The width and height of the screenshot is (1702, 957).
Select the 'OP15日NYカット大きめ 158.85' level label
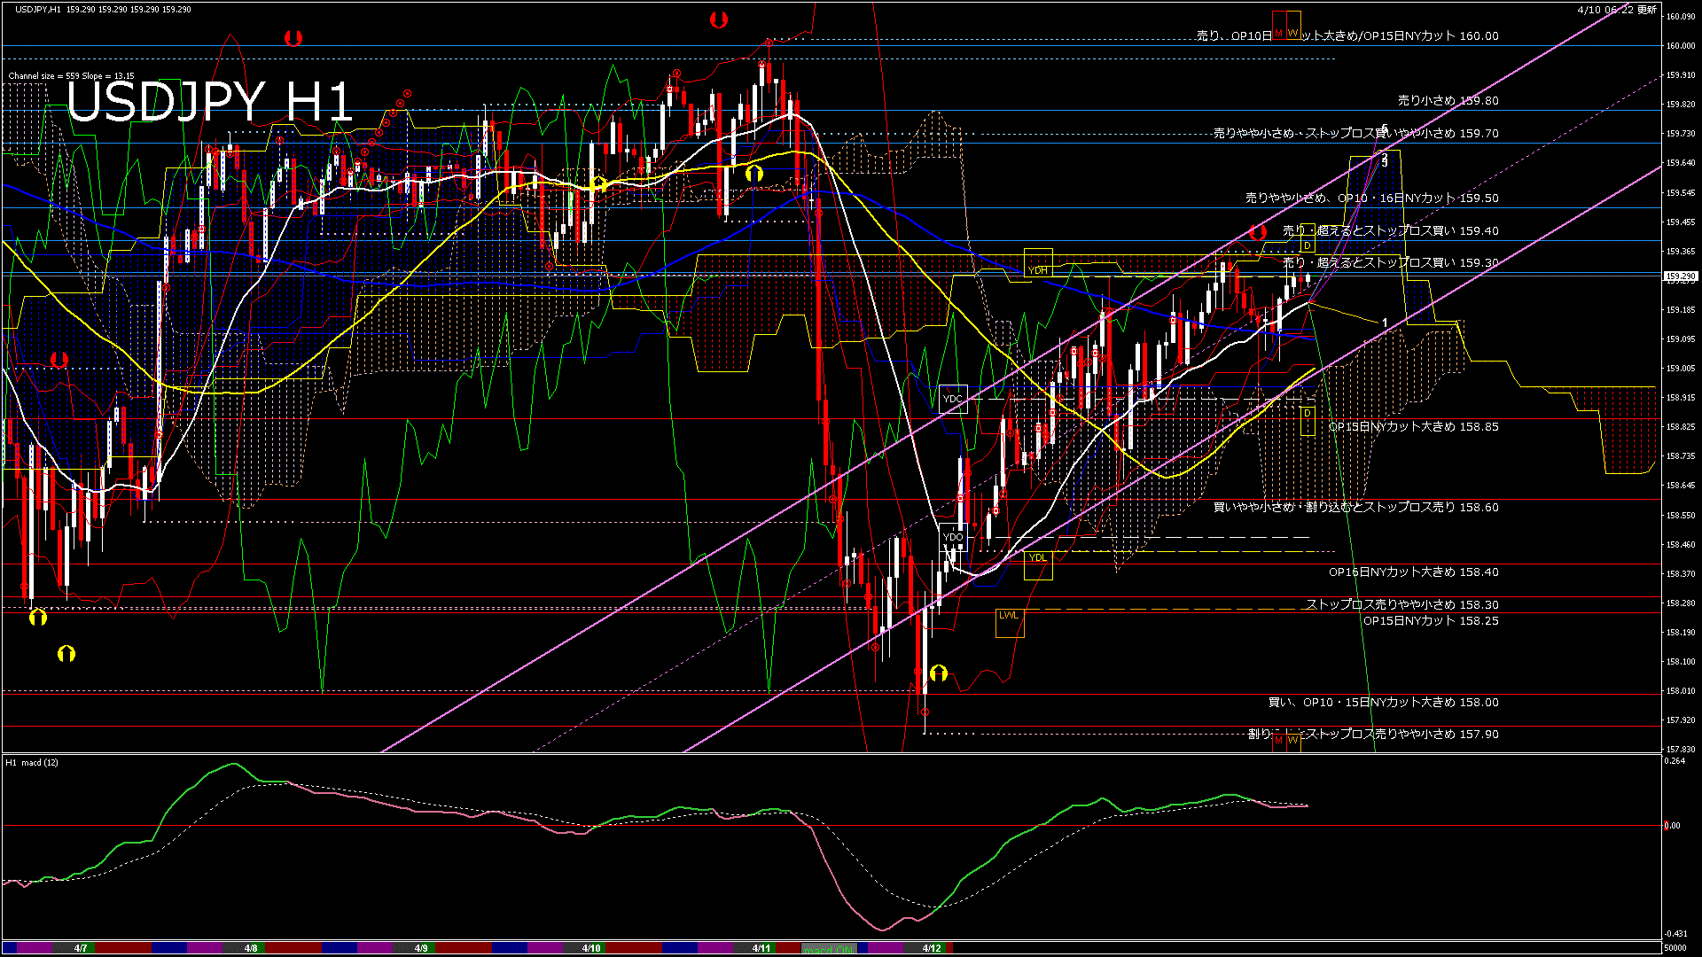[1413, 427]
